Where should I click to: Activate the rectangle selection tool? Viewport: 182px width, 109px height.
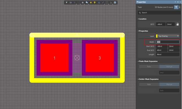[79, 2]
